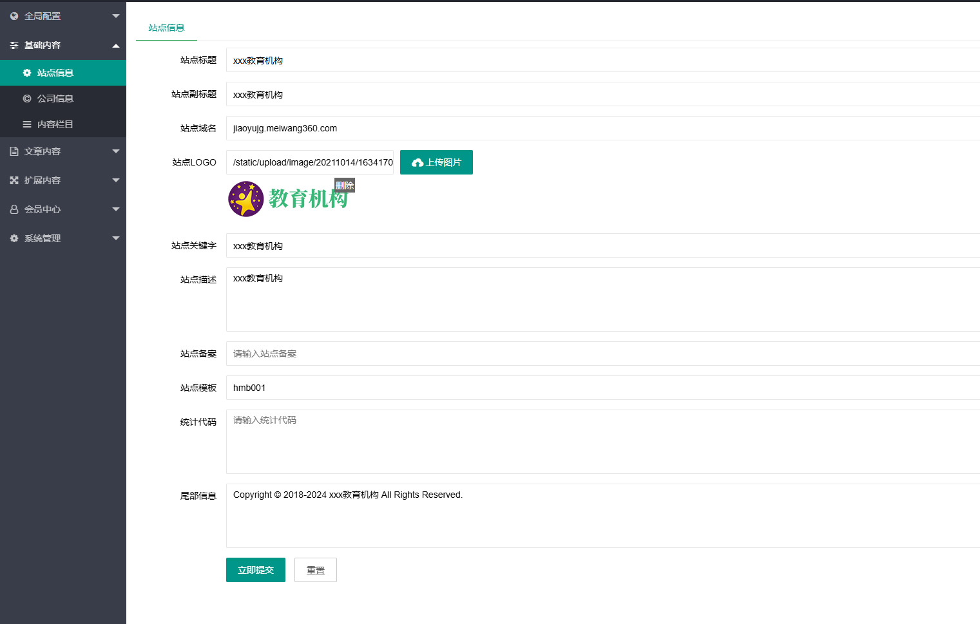Focus the 站点关键字 input field
This screenshot has width=980, height=624.
pyautogui.click(x=603, y=245)
